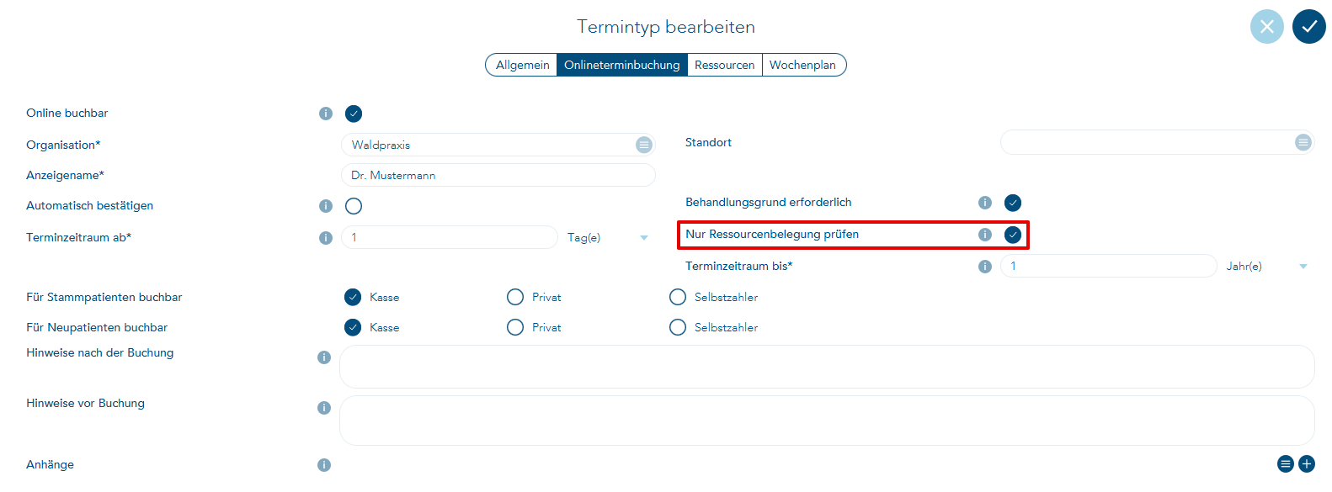Show info for Behandlungsgrund erforderlich

984,203
